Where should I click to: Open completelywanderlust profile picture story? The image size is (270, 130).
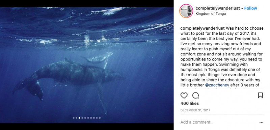186,11
